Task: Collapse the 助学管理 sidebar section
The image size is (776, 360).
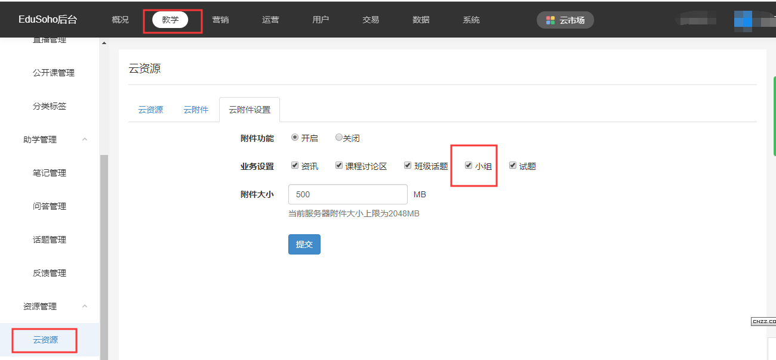Action: pyautogui.click(x=84, y=139)
